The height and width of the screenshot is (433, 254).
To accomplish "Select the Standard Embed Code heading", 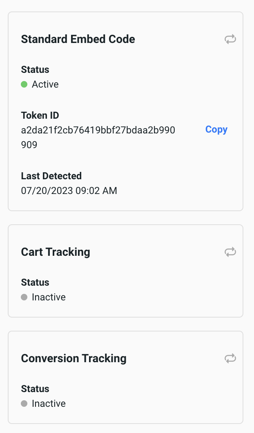I will 78,39.
